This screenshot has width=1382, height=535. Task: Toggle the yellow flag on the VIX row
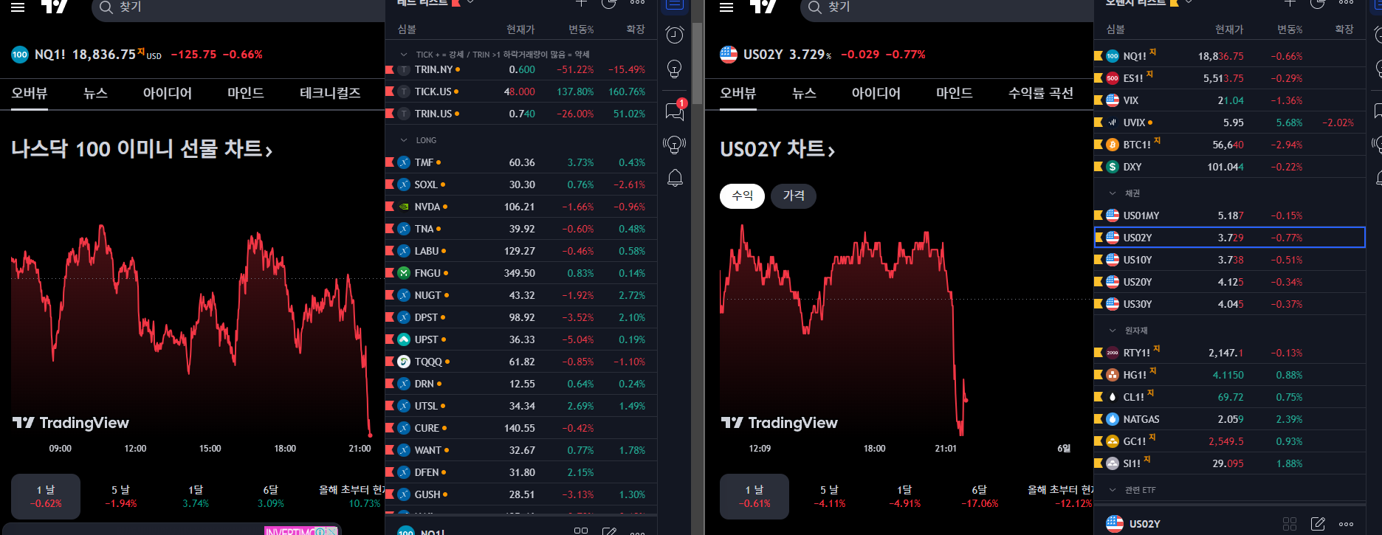point(1099,100)
